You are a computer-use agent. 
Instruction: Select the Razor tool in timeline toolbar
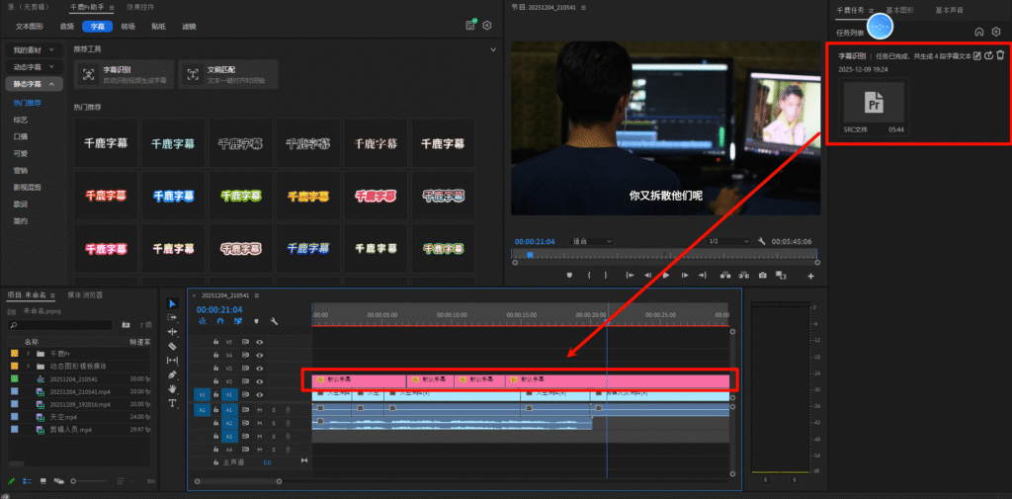(173, 347)
